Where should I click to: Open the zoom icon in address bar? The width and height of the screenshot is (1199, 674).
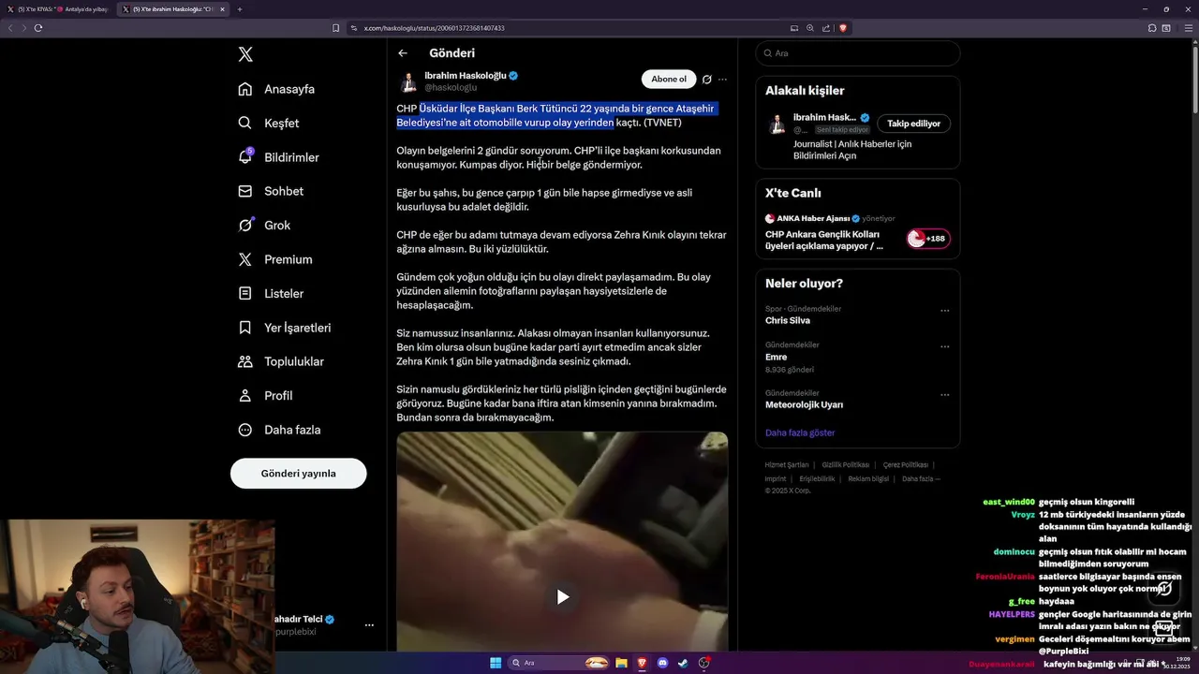810,28
